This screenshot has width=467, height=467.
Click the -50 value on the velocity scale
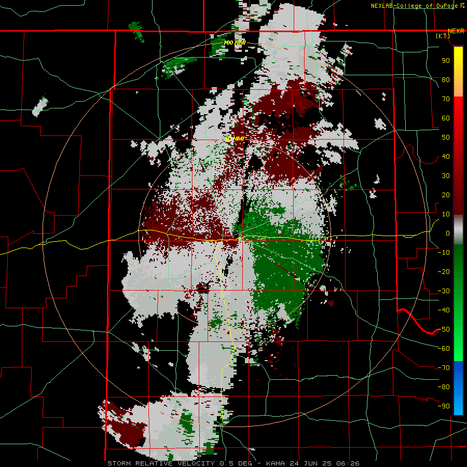click(444, 329)
